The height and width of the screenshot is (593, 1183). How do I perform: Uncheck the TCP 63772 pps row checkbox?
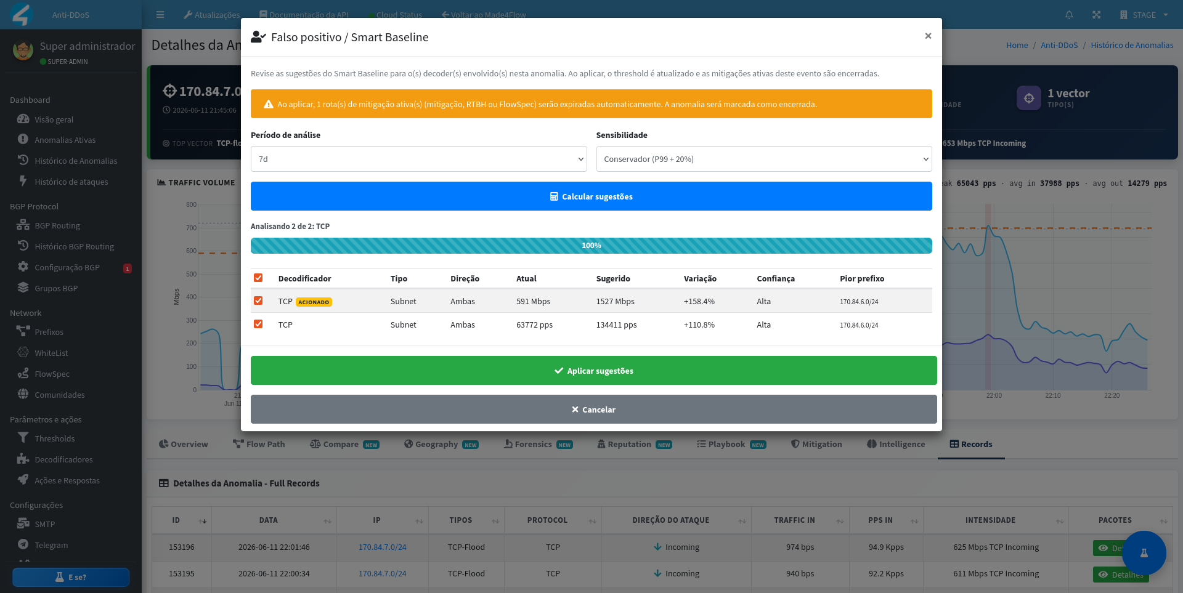[258, 324]
